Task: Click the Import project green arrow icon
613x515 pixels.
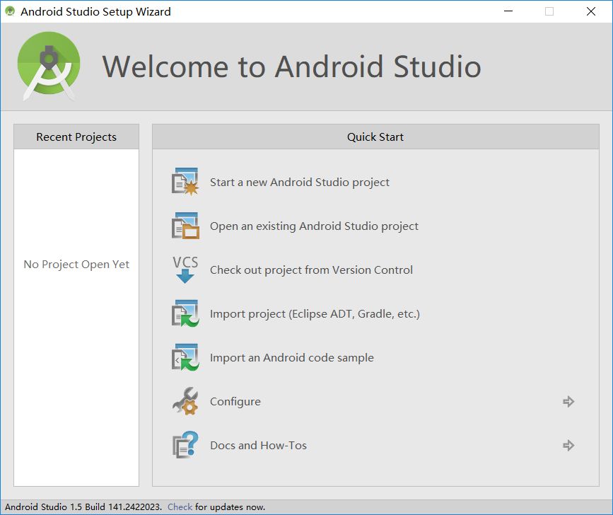Action: click(x=185, y=313)
